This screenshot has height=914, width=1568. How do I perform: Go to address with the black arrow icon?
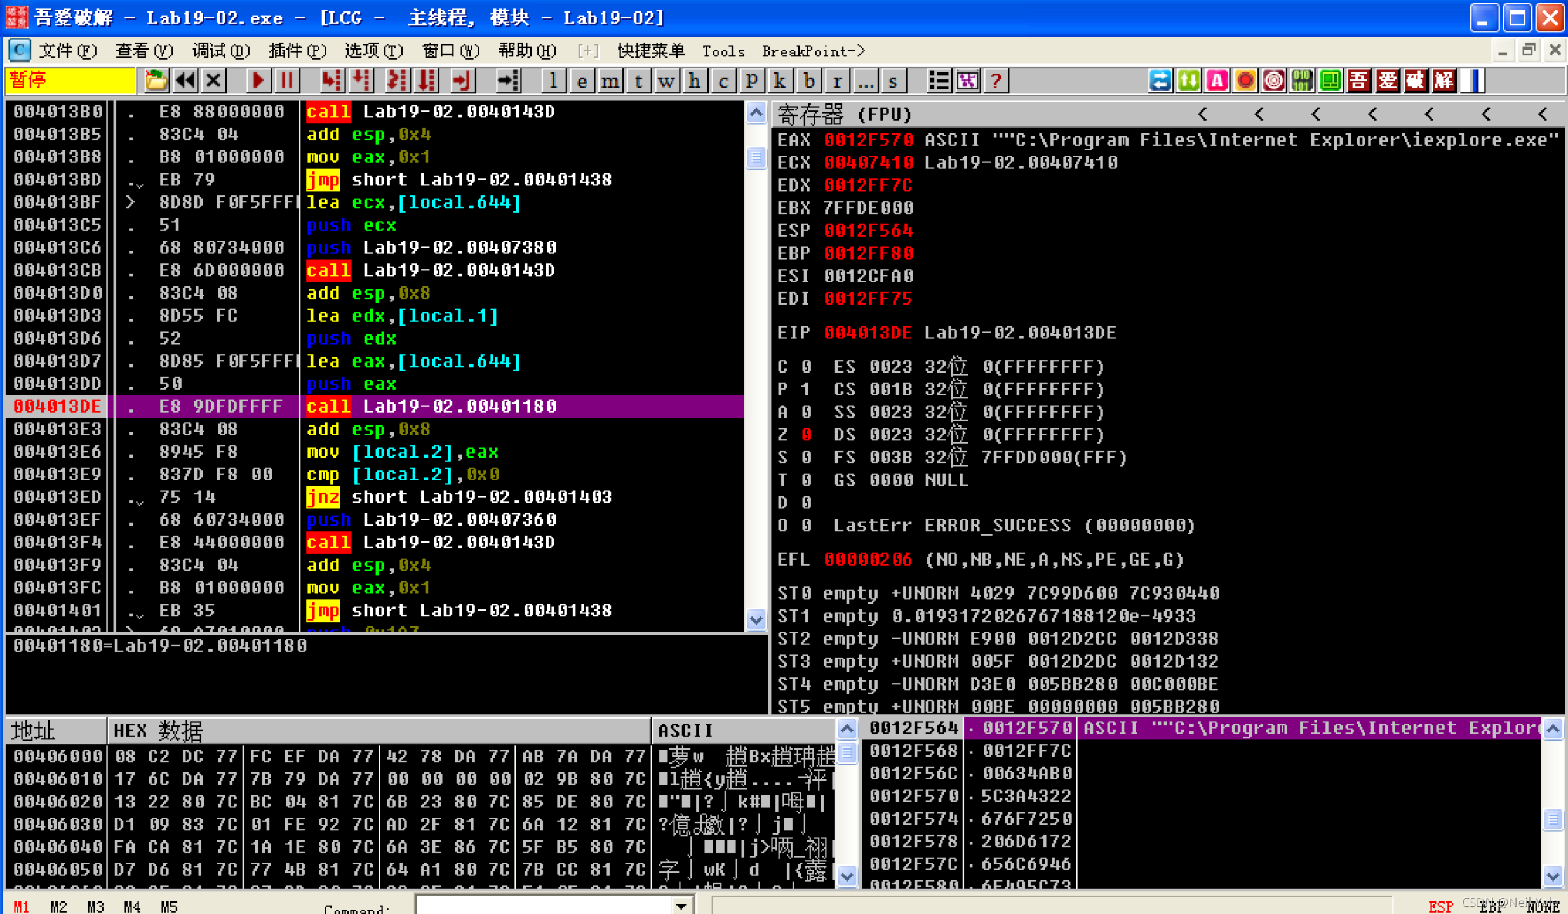click(x=508, y=81)
